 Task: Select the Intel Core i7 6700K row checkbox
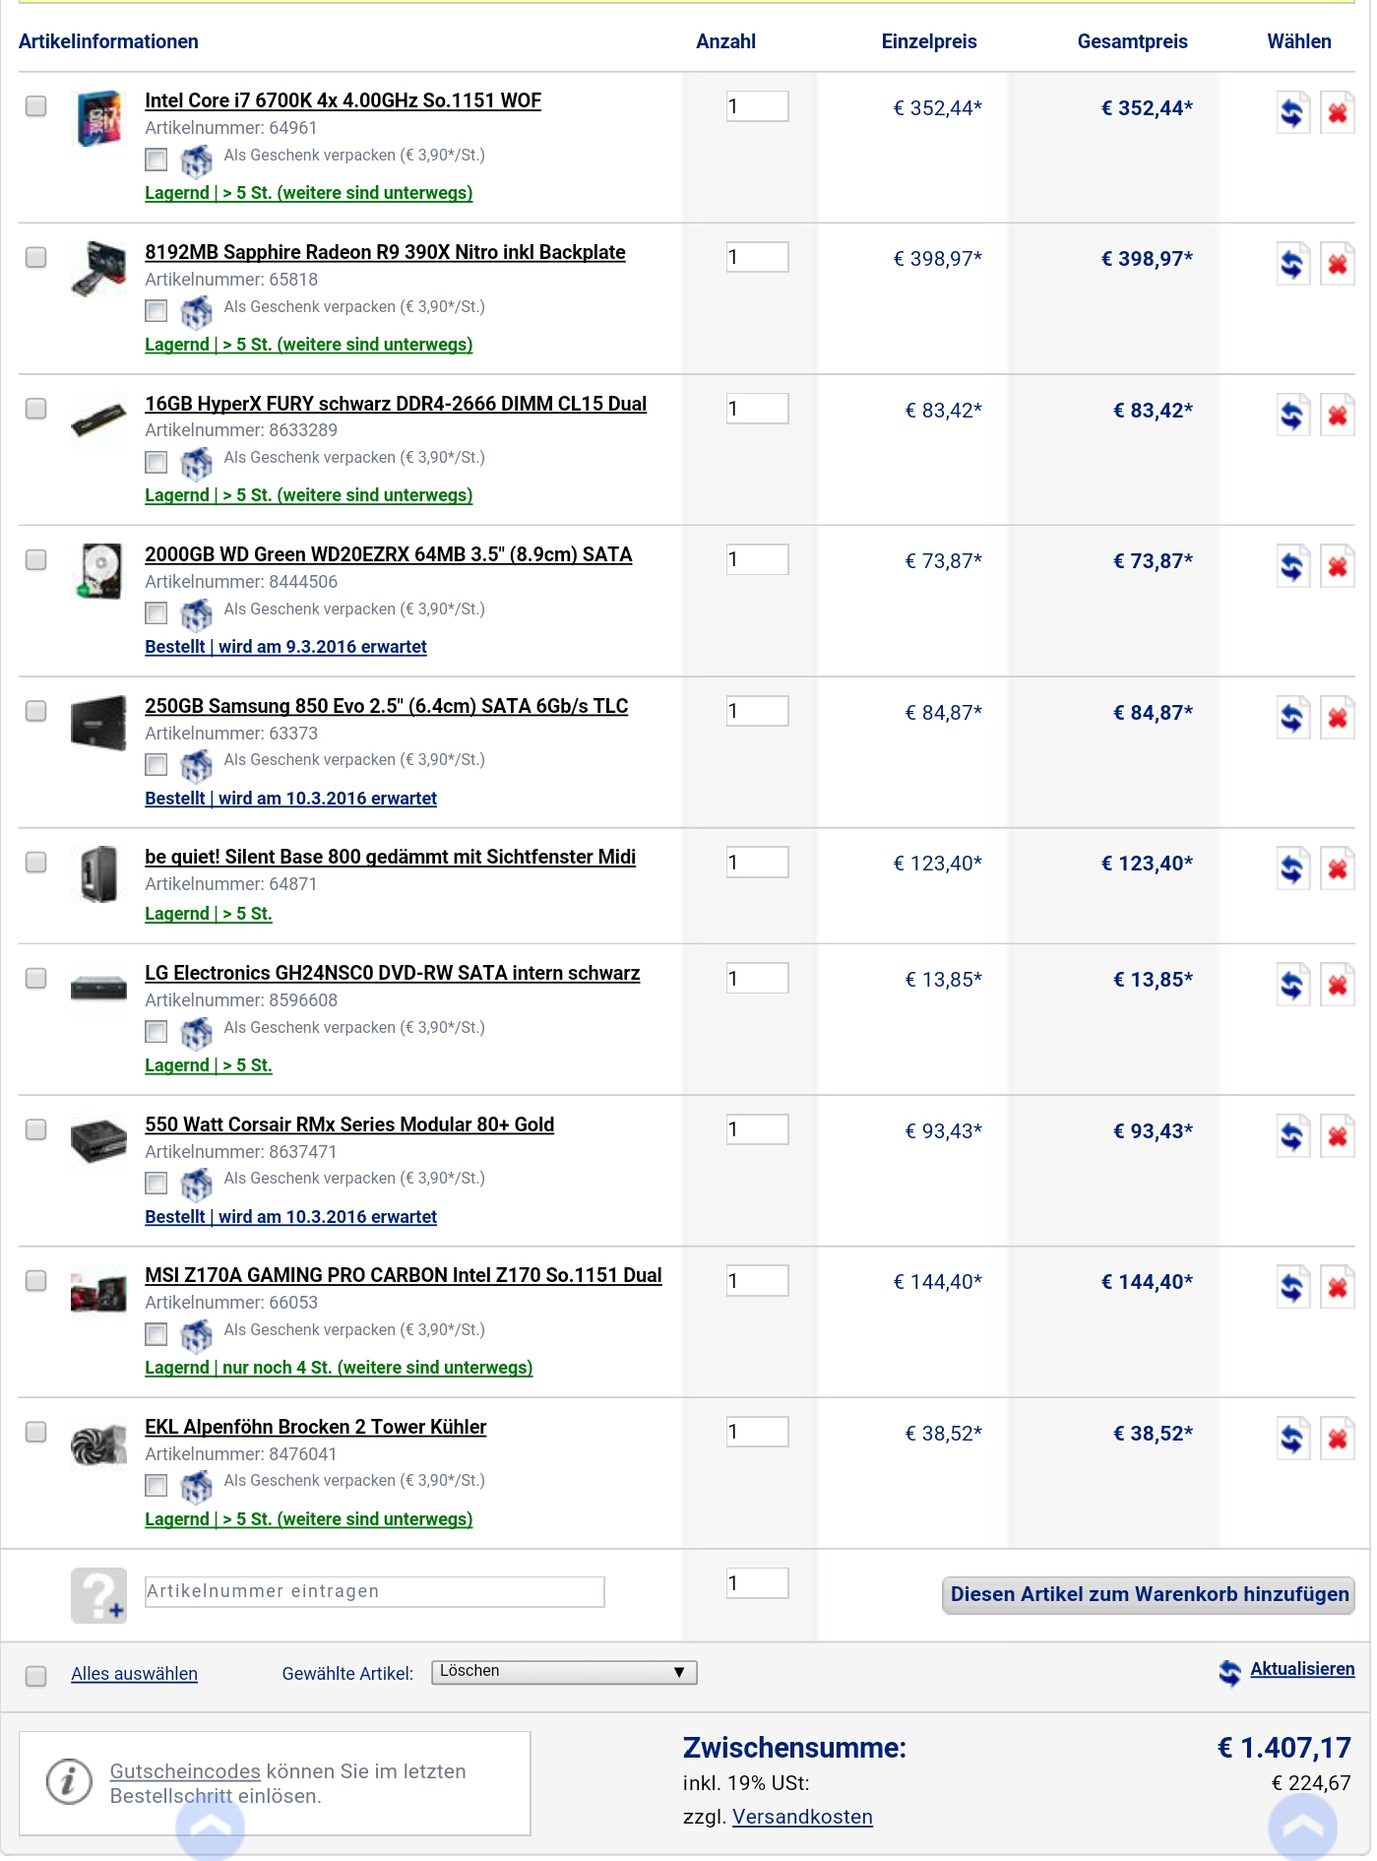(x=35, y=105)
